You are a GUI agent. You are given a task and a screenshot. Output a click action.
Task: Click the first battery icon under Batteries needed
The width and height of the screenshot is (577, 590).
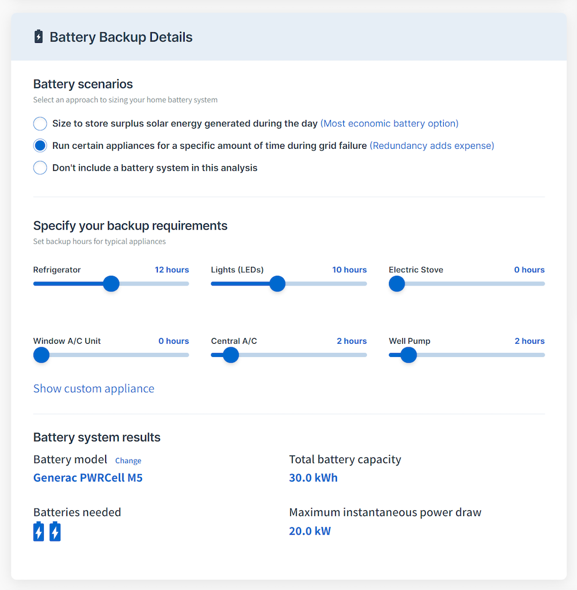(39, 531)
